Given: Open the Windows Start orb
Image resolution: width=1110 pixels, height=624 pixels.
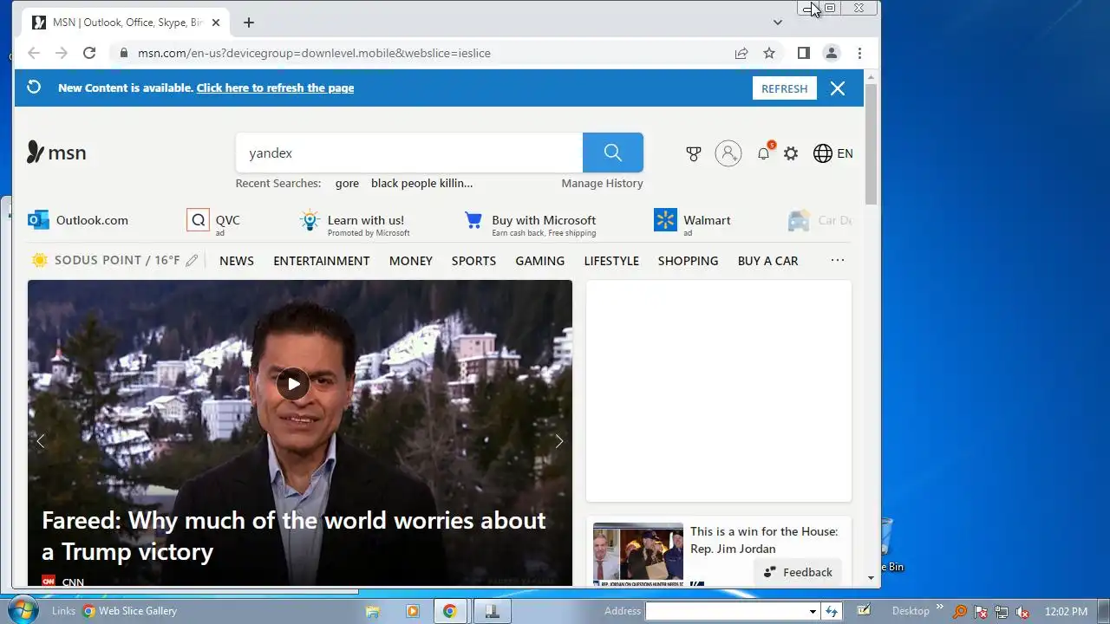Looking at the screenshot, I should (22, 610).
